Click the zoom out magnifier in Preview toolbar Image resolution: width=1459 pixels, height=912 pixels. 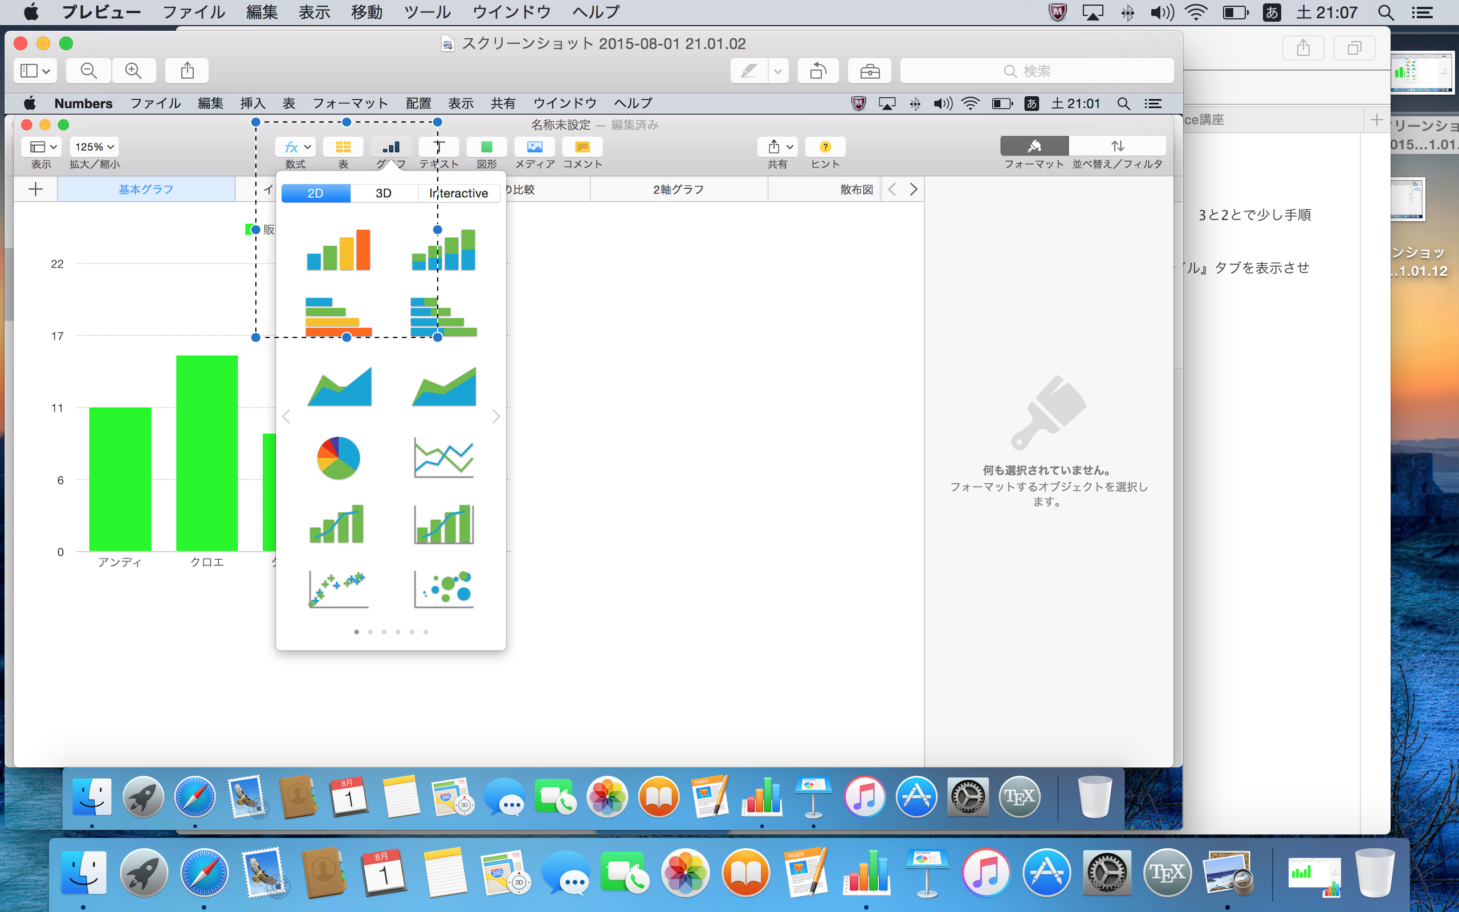click(x=89, y=71)
